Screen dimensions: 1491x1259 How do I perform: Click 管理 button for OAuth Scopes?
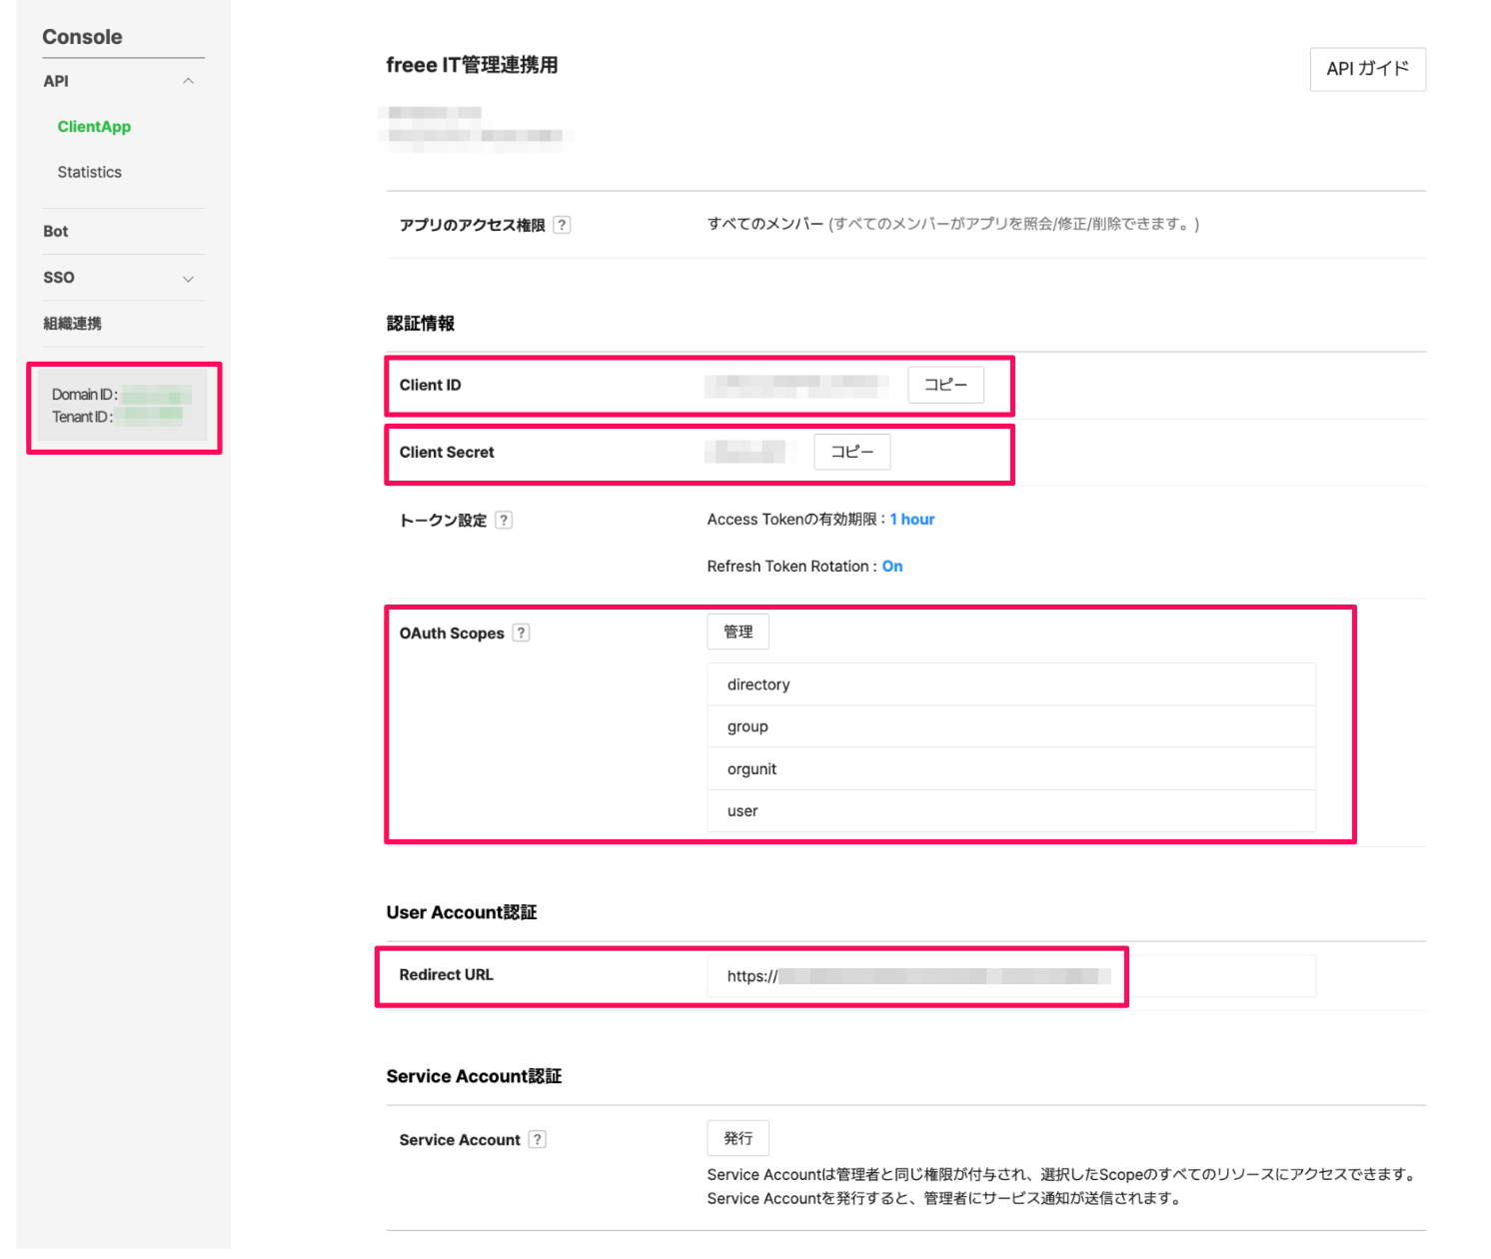[738, 631]
